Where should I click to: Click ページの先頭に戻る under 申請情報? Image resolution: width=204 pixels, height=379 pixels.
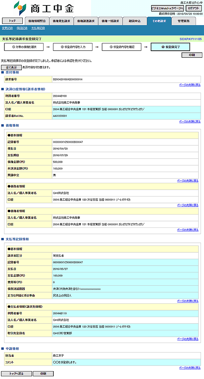(190, 368)
